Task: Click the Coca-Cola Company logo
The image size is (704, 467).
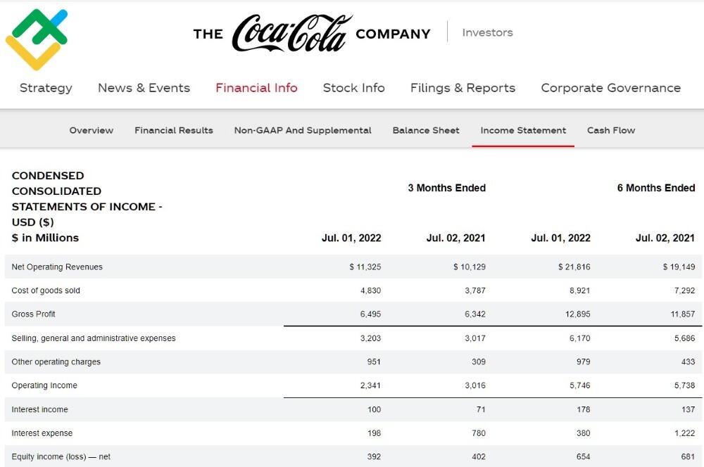Action: point(312,33)
